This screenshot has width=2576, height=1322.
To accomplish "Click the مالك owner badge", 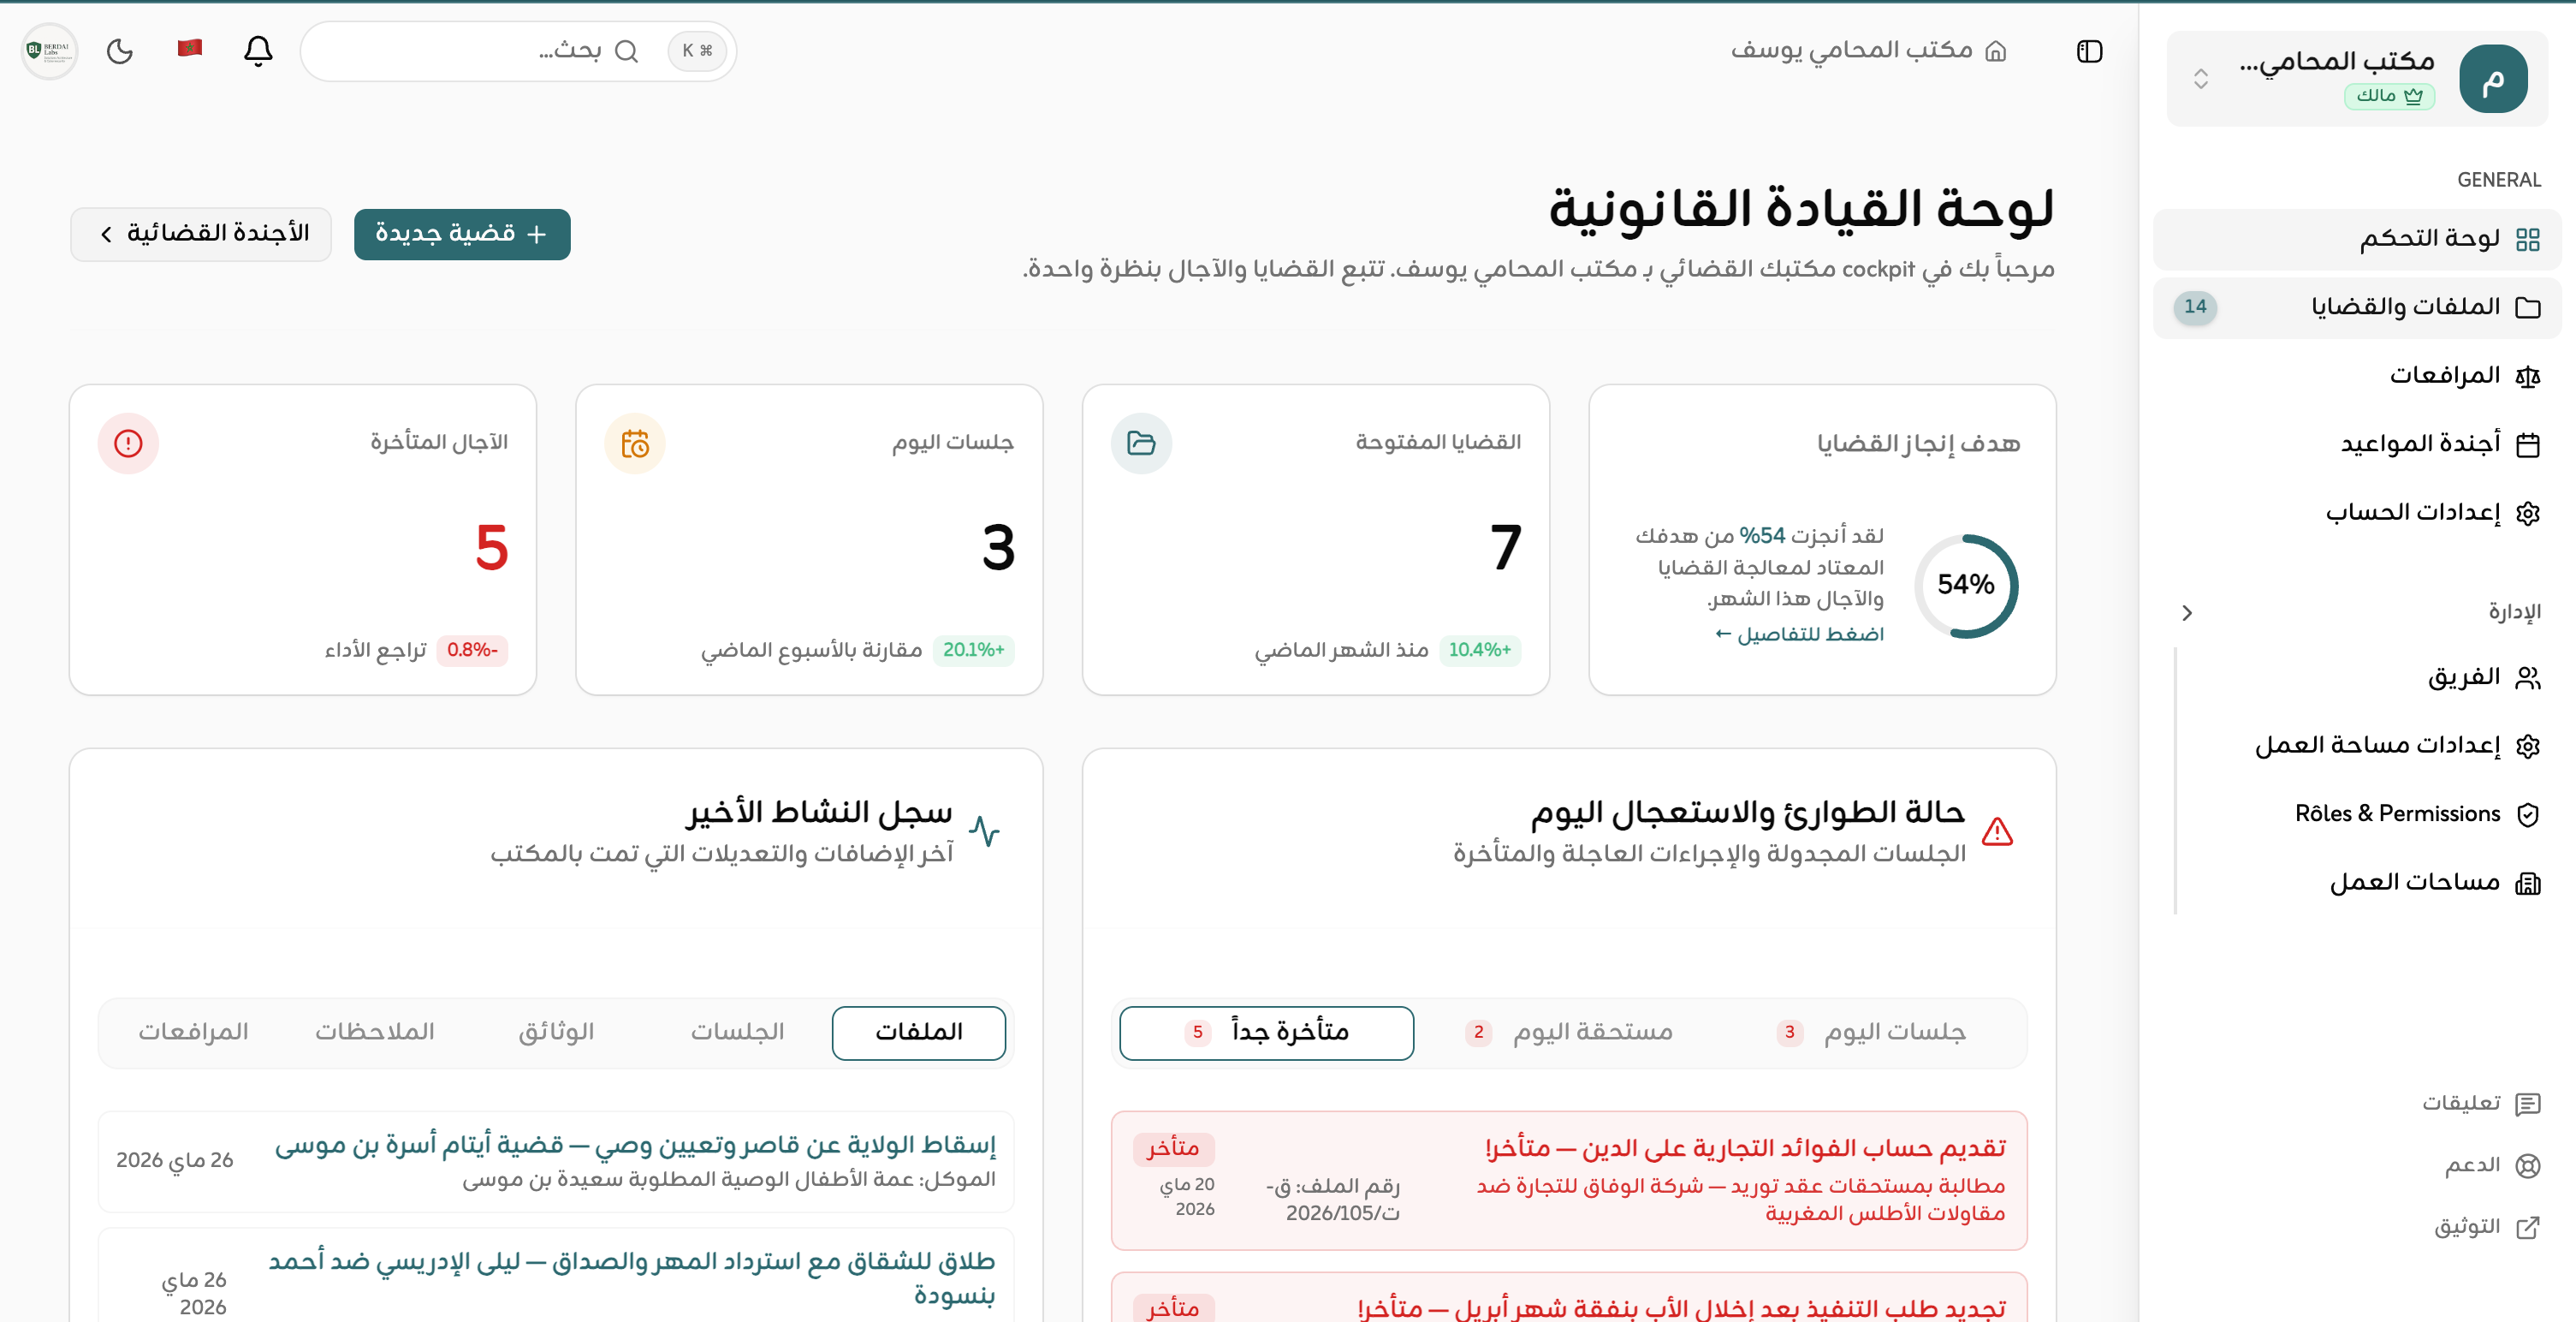I will [2389, 96].
